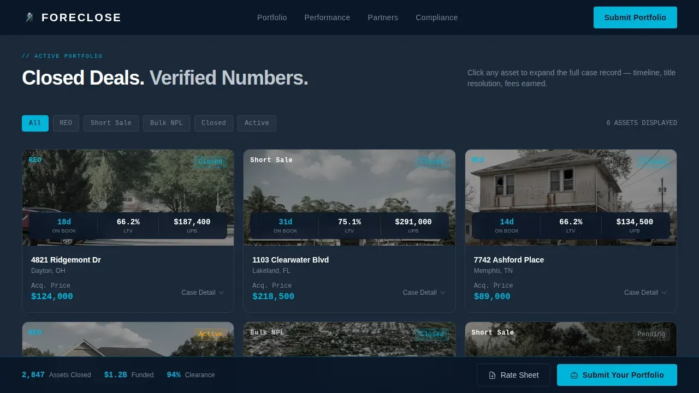Click the Closed badge on Clearwater card
Image resolution: width=699 pixels, height=393 pixels.
432,162
